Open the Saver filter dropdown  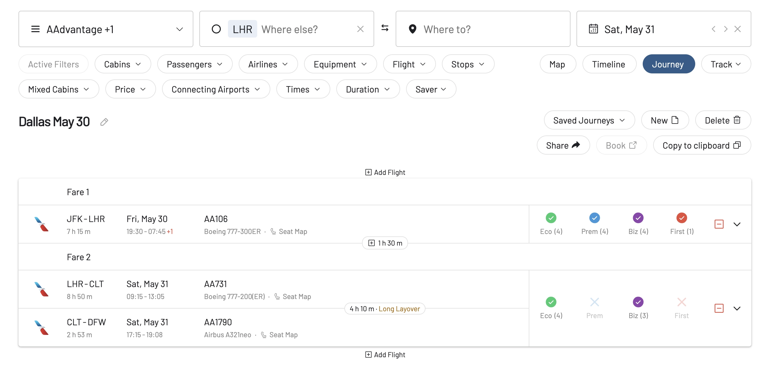click(x=431, y=89)
